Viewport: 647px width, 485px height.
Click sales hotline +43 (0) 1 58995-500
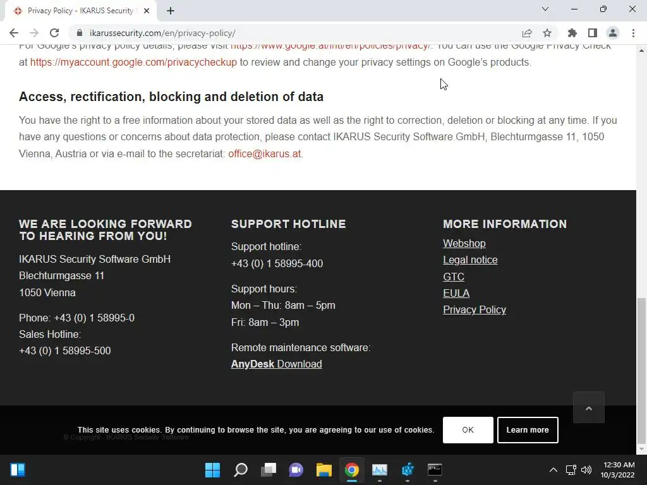[65, 351]
